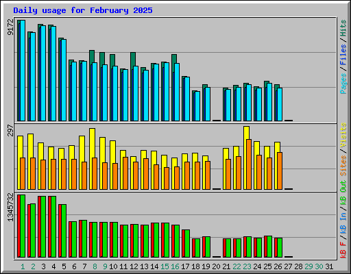Select the green day 23 label
This screenshot has width=351, height=274.
247,266
